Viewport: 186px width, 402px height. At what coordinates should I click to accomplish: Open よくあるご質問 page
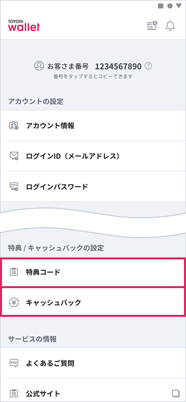93,363
